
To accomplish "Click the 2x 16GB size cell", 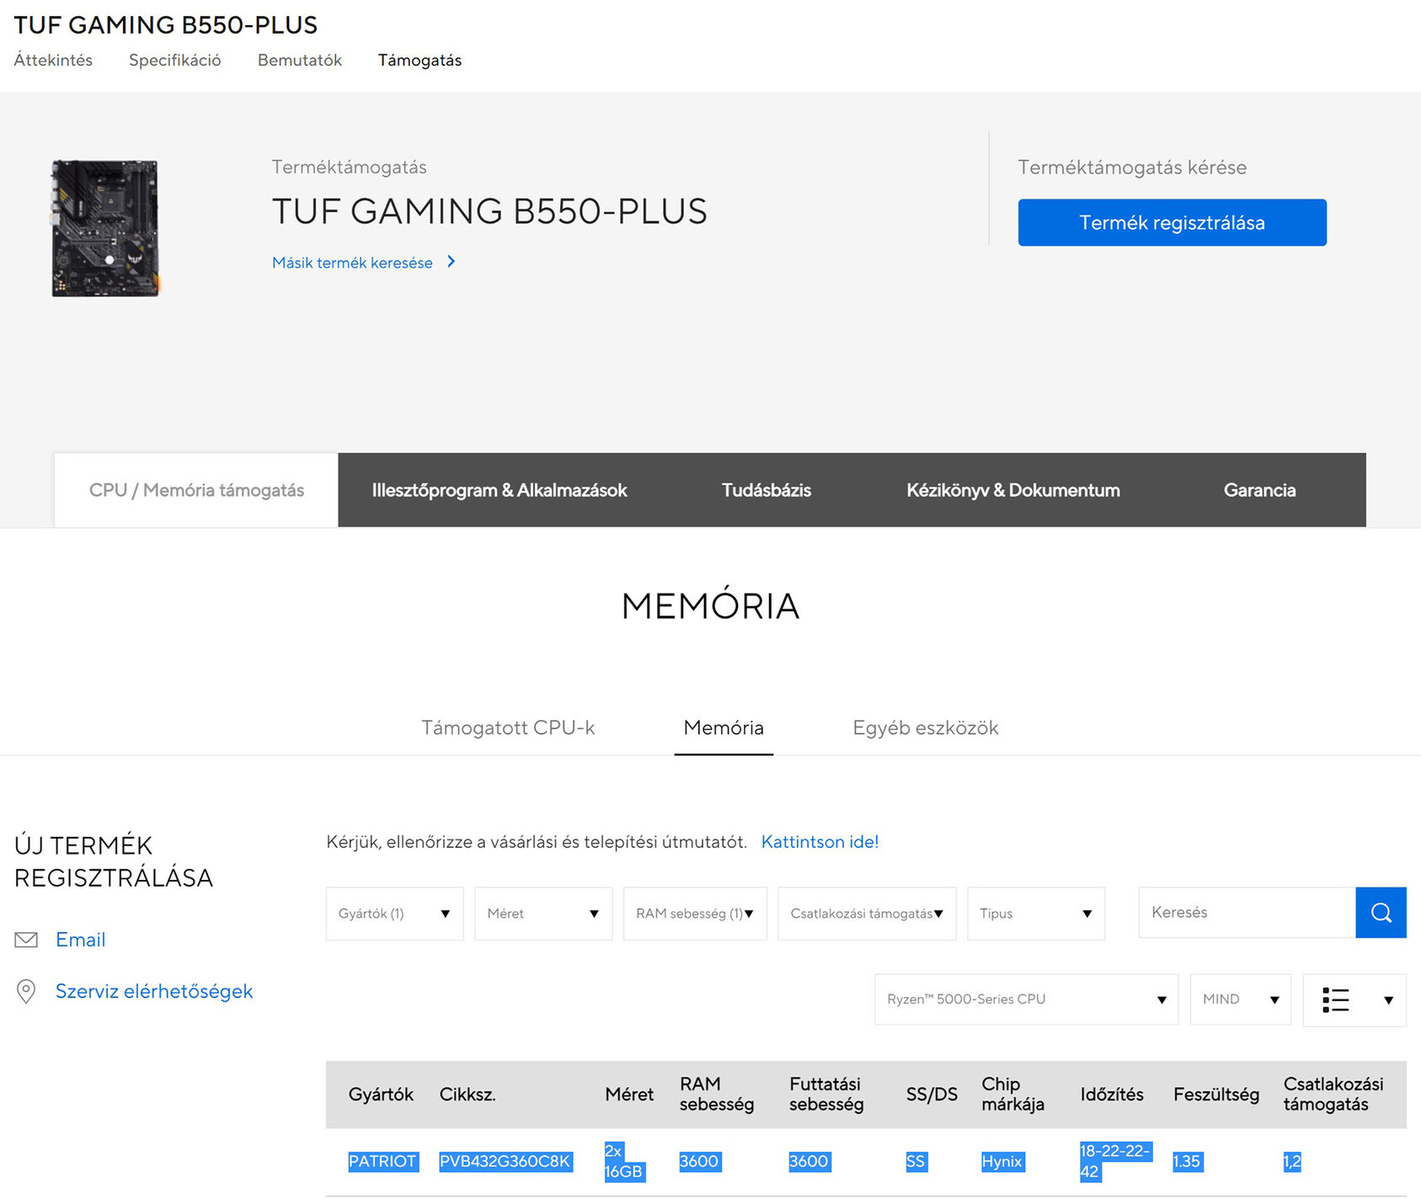I will click(624, 1161).
